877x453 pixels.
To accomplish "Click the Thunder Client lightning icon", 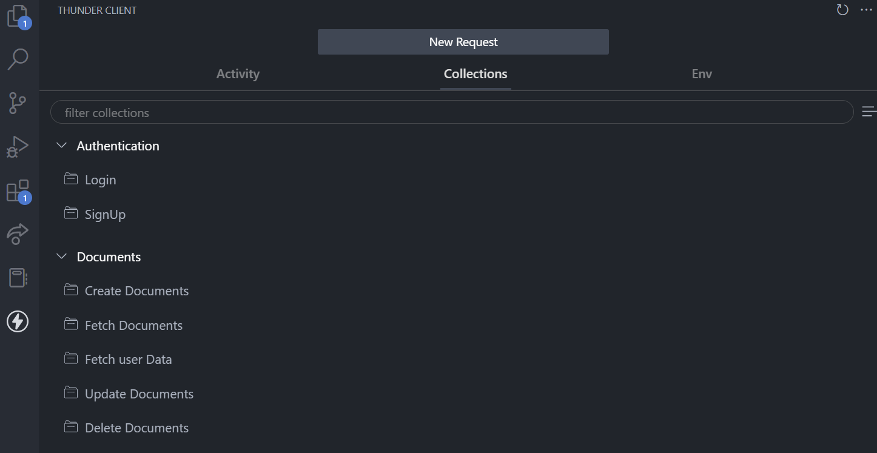I will point(18,321).
